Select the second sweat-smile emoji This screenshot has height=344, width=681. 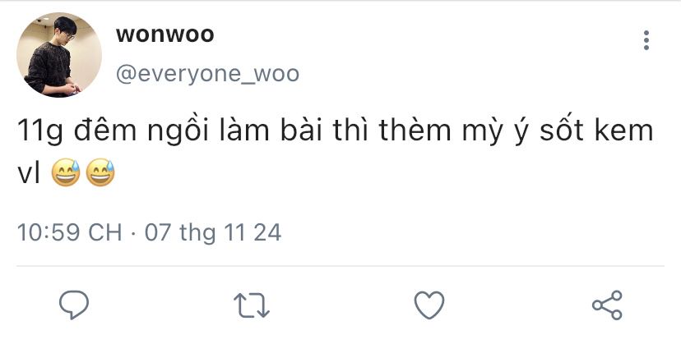(100, 172)
